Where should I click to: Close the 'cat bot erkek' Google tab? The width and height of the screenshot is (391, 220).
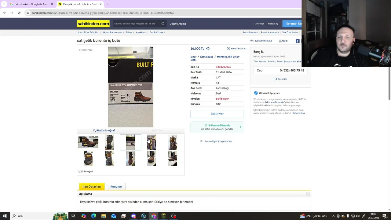pyautogui.click(x=52, y=4)
